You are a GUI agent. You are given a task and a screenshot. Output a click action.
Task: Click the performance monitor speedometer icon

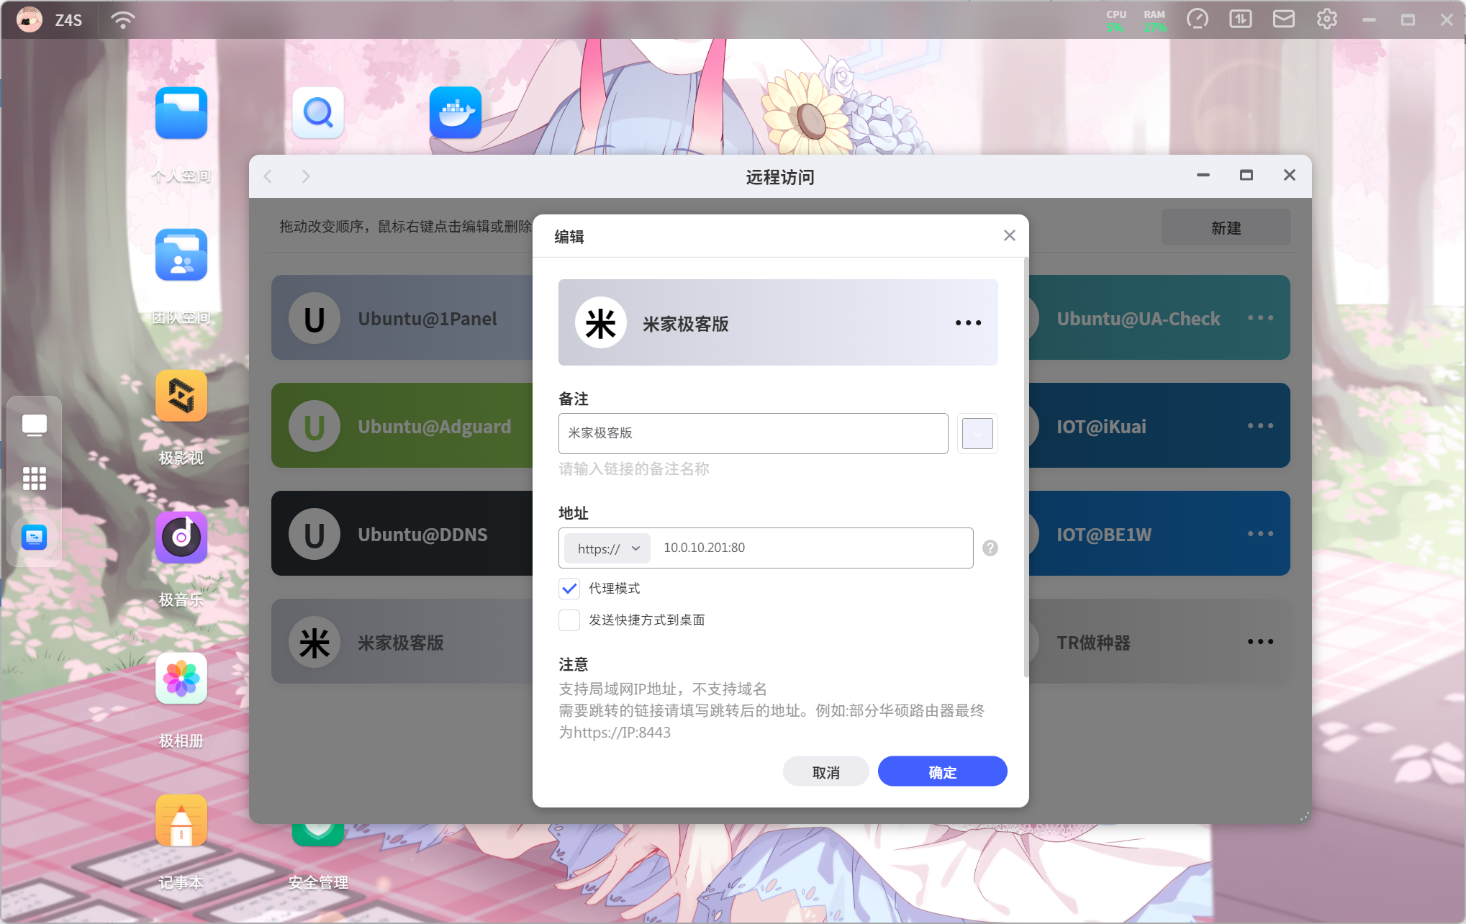click(x=1198, y=19)
